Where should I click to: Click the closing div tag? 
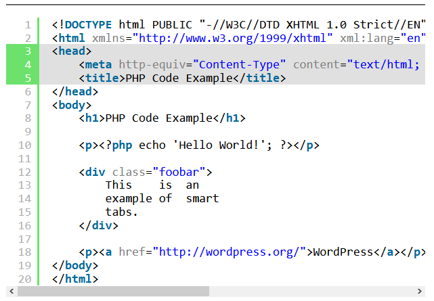[99, 226]
